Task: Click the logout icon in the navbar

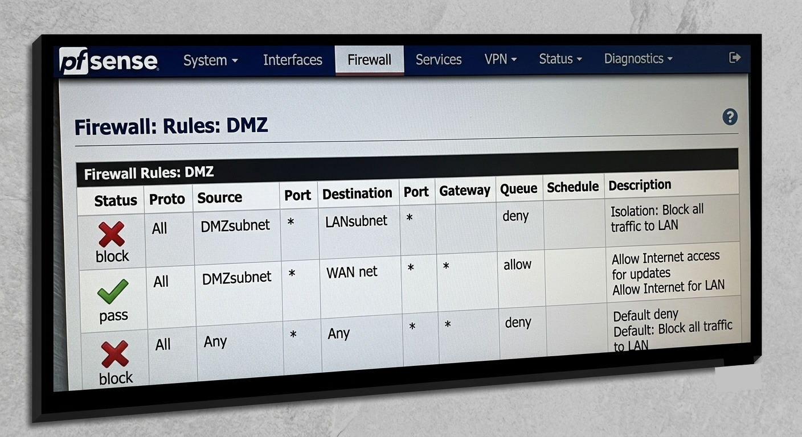Action: 735,57
